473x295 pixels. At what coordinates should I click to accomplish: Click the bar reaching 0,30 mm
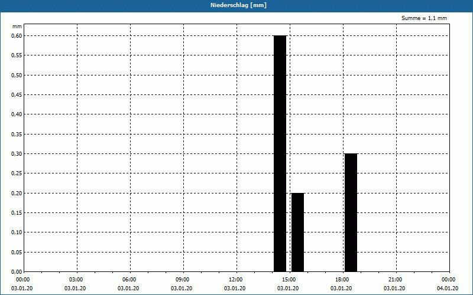point(351,212)
